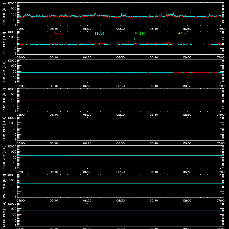
Task: Click 06:20 tick label below 410 MHz panel
Action: tap(87, 58)
